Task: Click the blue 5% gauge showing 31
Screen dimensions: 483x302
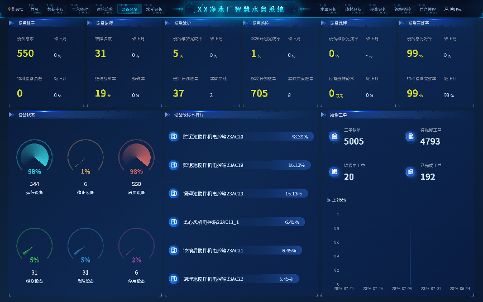Action: (x=85, y=245)
